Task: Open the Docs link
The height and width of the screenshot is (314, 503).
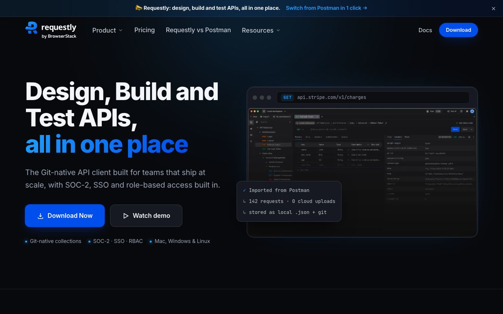Action: pos(425,30)
